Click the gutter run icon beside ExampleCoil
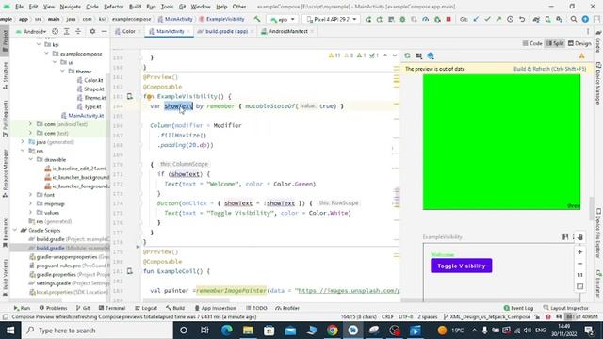This screenshot has width=603, height=339. 130,271
